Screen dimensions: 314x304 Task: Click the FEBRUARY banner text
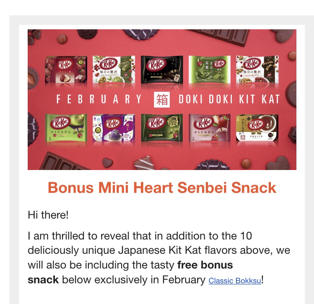tap(99, 99)
